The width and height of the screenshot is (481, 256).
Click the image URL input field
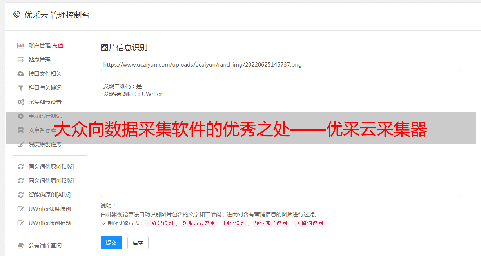click(281, 64)
